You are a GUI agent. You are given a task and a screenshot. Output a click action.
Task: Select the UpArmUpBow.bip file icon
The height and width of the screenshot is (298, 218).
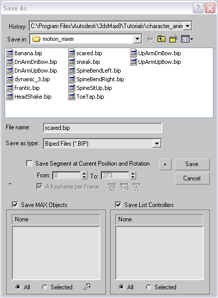(134, 62)
